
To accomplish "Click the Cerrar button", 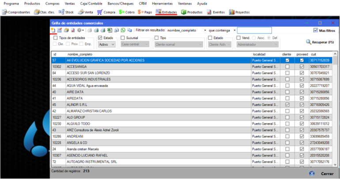I will (322, 174).
